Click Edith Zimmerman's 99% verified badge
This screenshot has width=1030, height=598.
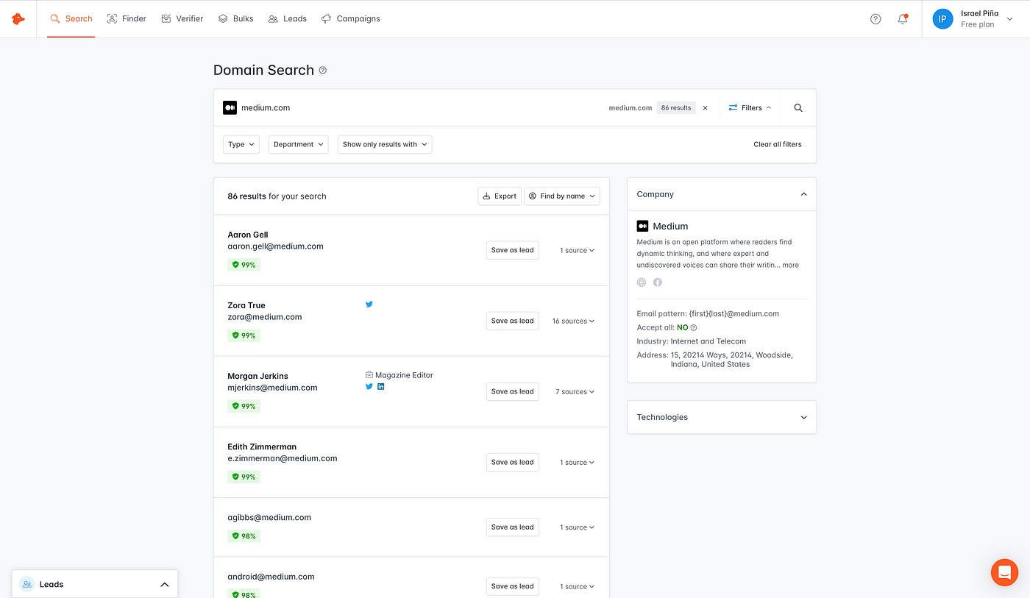point(244,477)
